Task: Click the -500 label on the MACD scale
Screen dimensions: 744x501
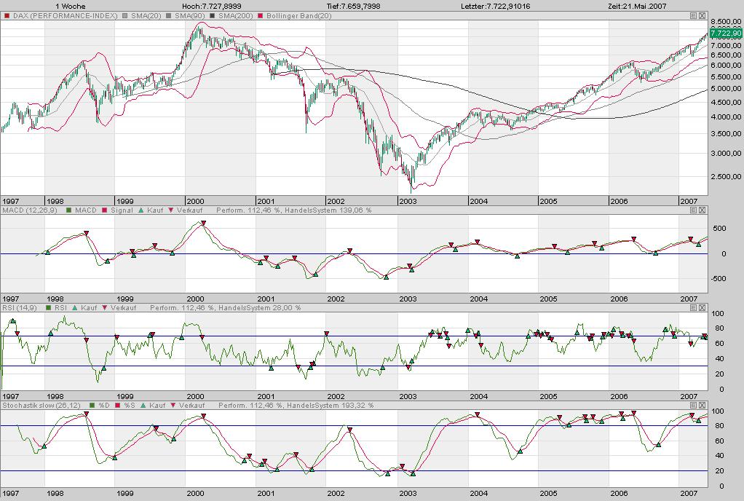Action: [x=718, y=278]
